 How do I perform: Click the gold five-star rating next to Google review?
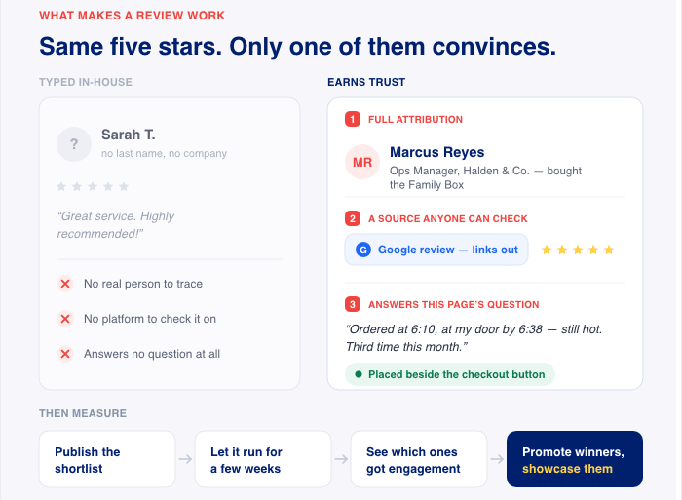tap(578, 250)
